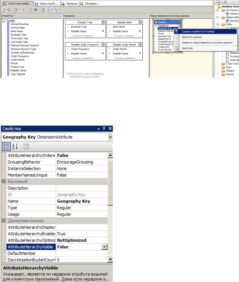Select Роли folder in Solution Explorer
Screen dimensions: 239x282
point(229,67)
